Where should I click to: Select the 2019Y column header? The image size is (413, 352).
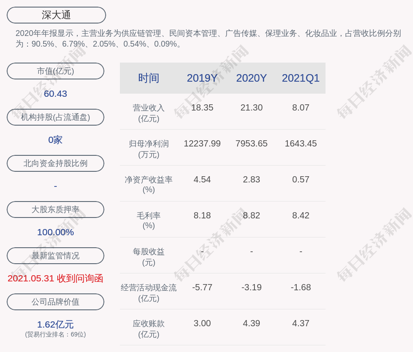point(202,78)
